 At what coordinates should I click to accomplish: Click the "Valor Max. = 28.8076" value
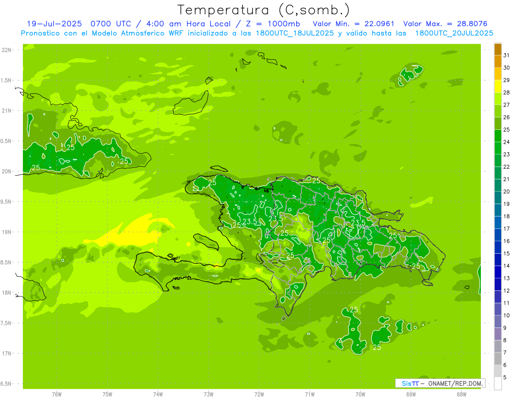pos(445,24)
